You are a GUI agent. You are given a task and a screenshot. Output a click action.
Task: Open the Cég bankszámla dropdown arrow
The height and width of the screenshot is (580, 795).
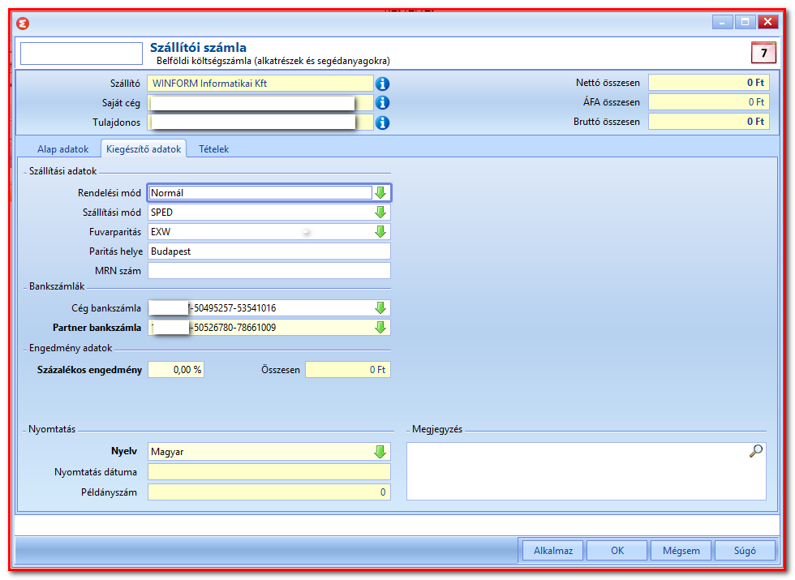point(380,307)
